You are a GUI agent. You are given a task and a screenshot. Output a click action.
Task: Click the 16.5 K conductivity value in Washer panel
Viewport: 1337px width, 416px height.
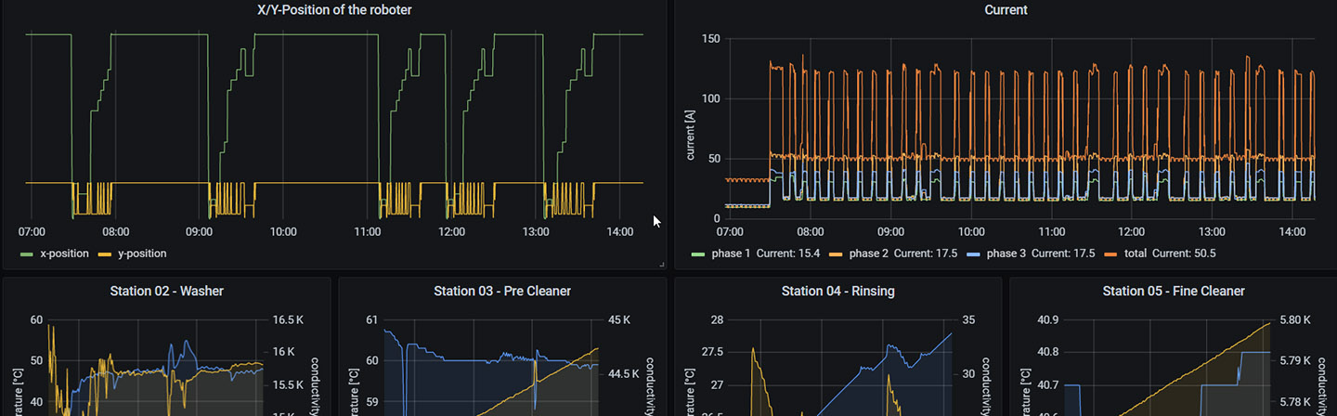click(289, 319)
